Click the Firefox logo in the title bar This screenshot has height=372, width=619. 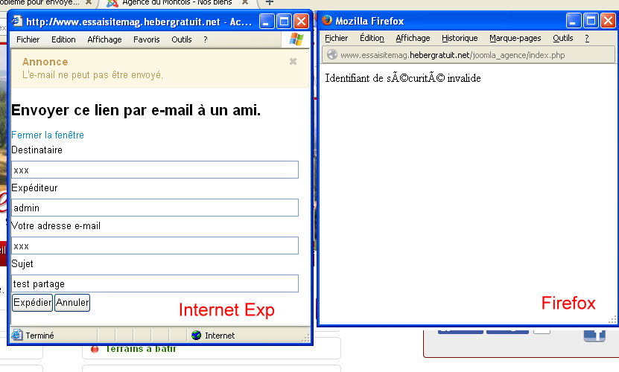tap(327, 21)
